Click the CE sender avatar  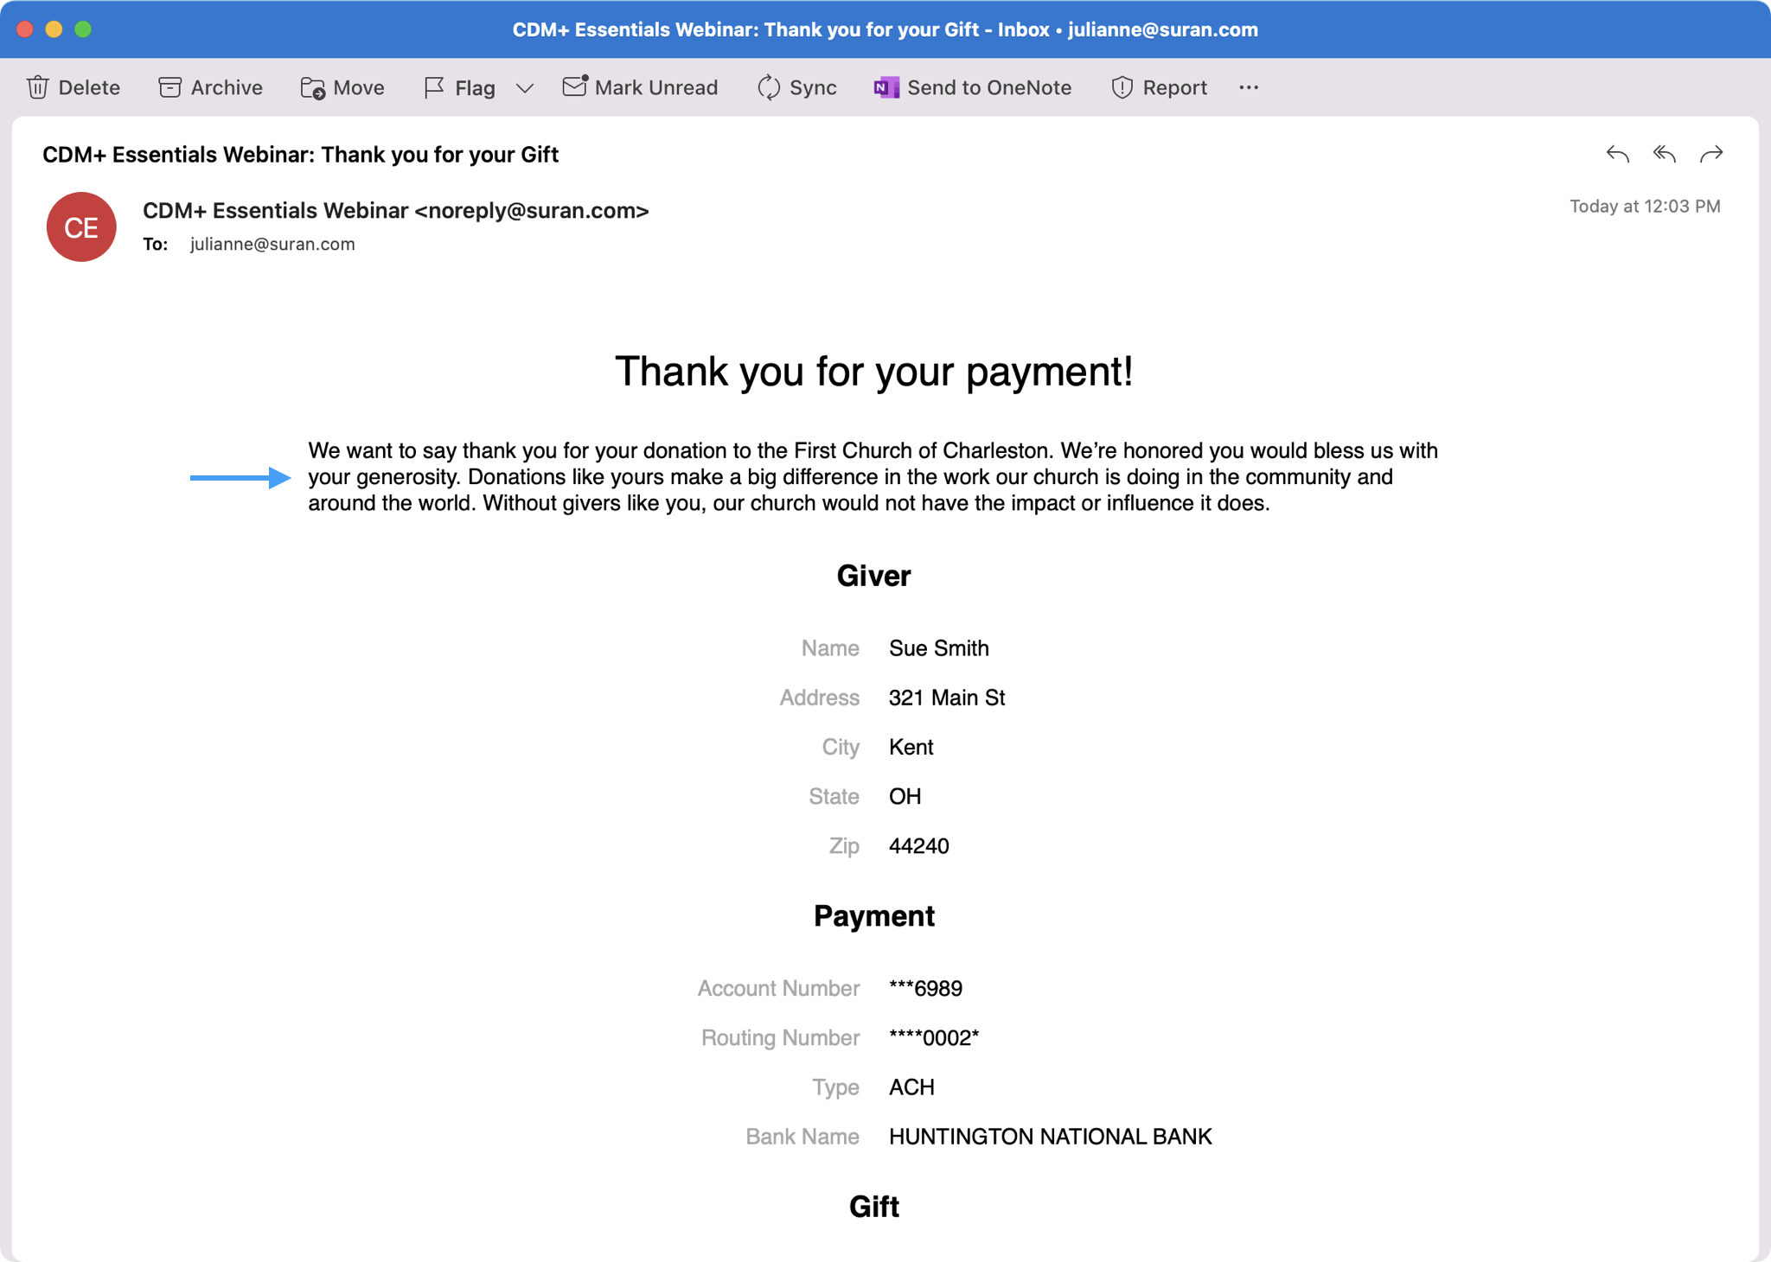pos(81,227)
